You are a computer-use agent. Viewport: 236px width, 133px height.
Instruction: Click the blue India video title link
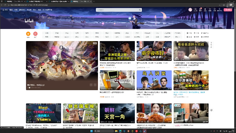(x=189, y=93)
